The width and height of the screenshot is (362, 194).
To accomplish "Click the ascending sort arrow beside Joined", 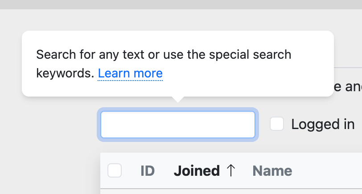I will 230,170.
